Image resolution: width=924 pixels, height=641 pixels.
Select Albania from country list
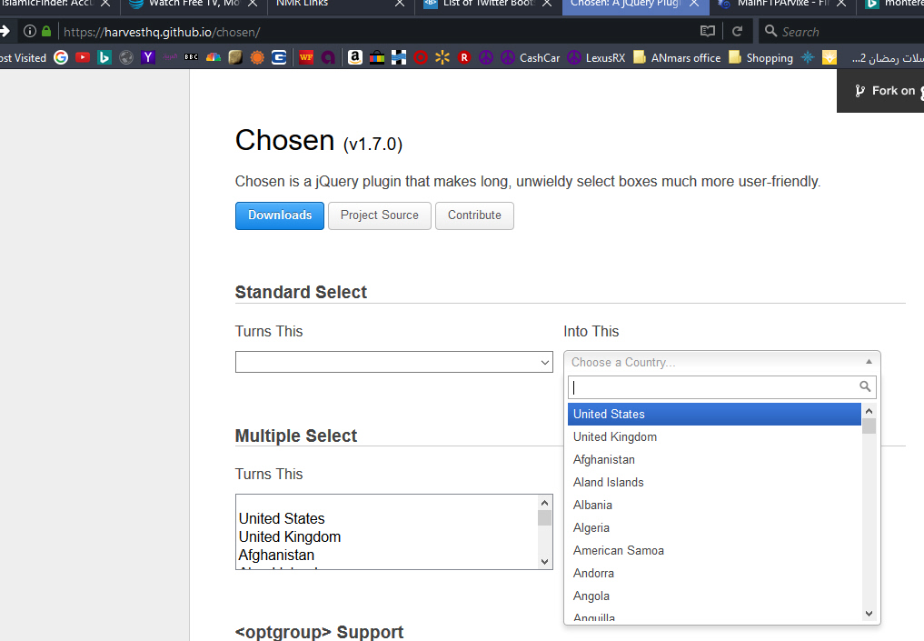tap(593, 505)
